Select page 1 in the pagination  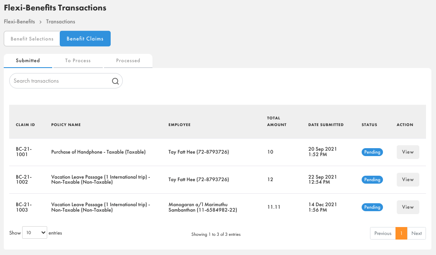click(x=401, y=233)
